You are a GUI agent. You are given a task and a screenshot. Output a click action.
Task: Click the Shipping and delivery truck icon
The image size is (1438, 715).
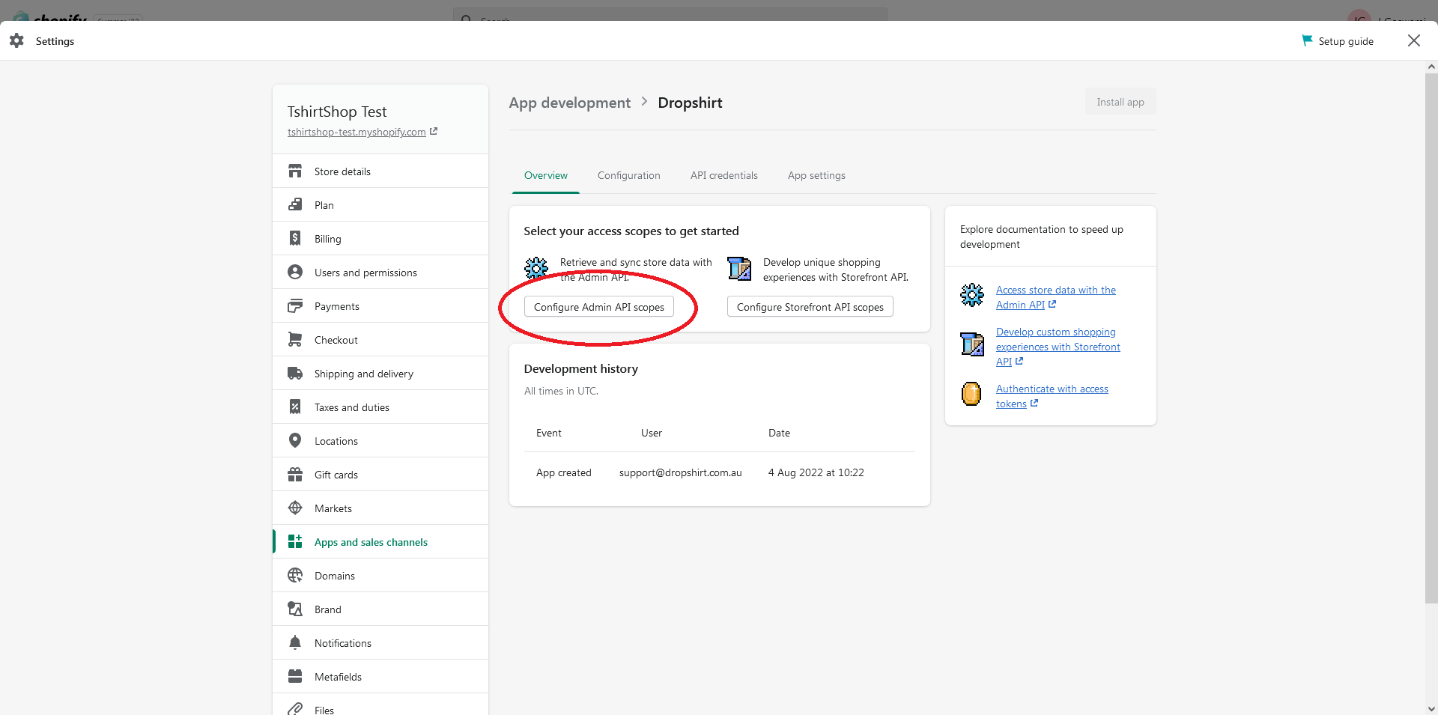[x=295, y=374]
